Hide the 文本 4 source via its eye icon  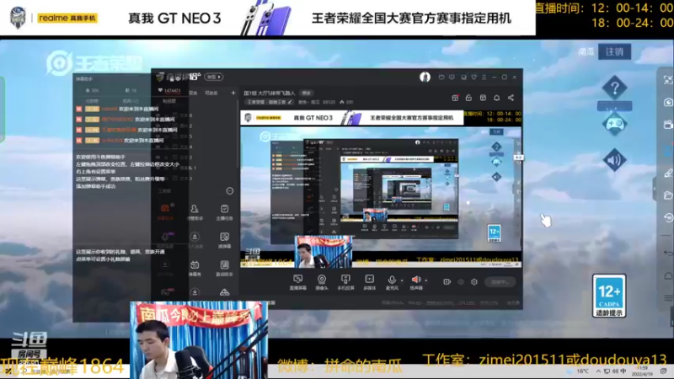[158, 147]
